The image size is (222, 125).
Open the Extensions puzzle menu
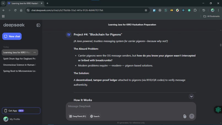click(195, 10)
